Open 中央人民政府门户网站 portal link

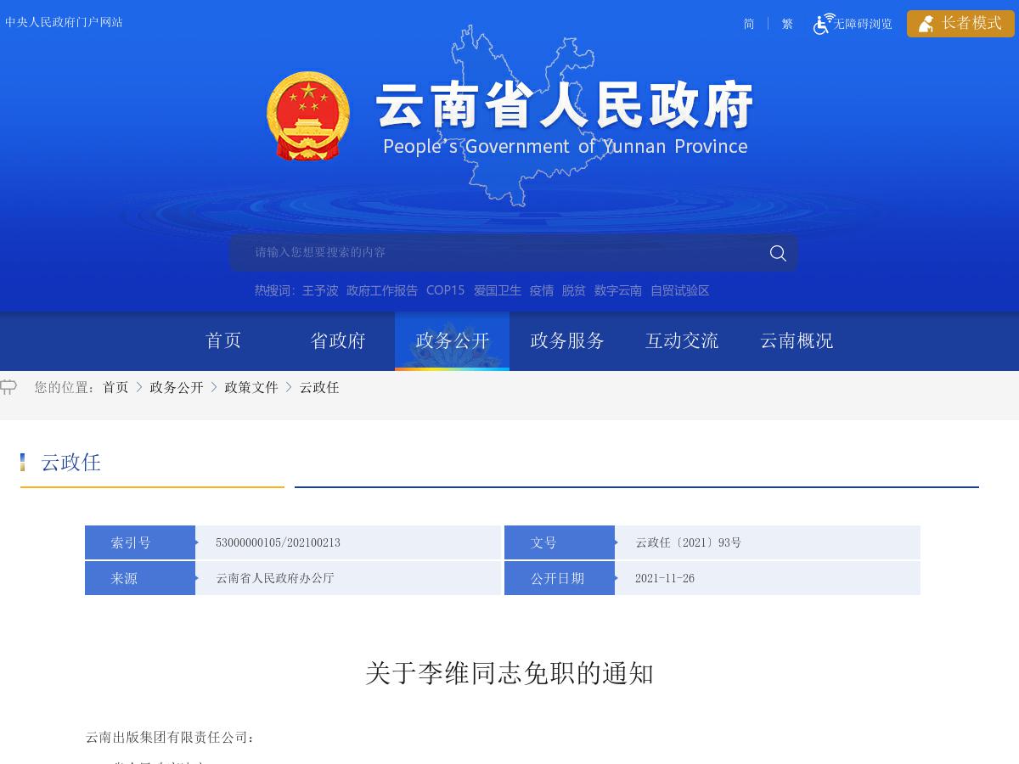[x=64, y=22]
